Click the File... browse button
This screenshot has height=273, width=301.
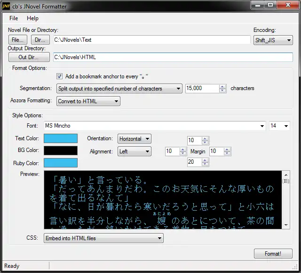tap(18, 40)
